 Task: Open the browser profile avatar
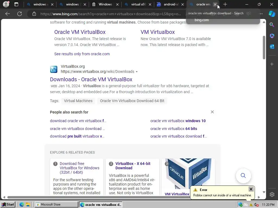[x=6, y=4]
